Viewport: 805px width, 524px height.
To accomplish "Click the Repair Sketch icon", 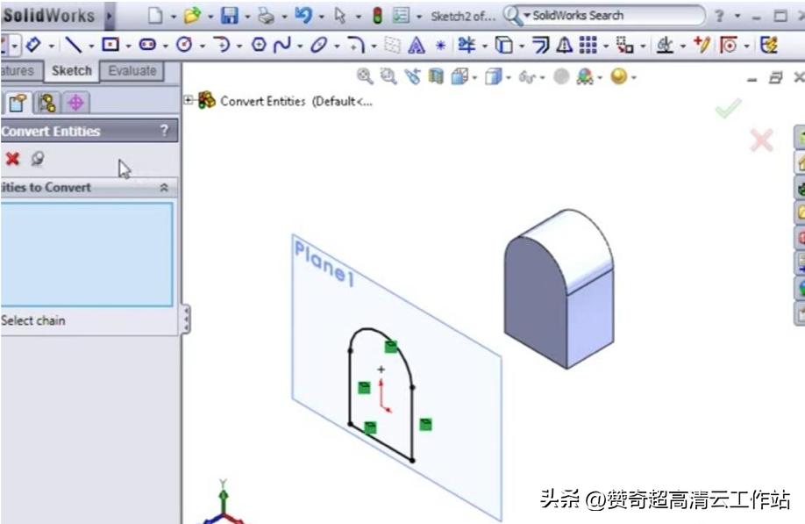I will coord(702,46).
